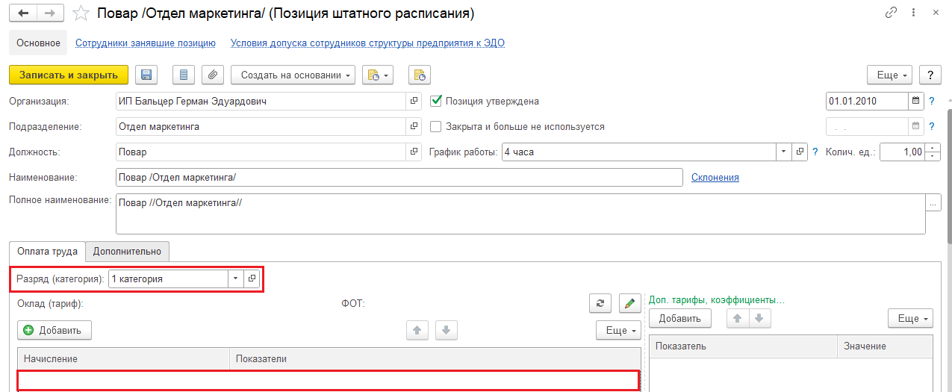Show help hint beside closing date field
Image resolution: width=952 pixels, height=392 pixels.
pos(931,126)
